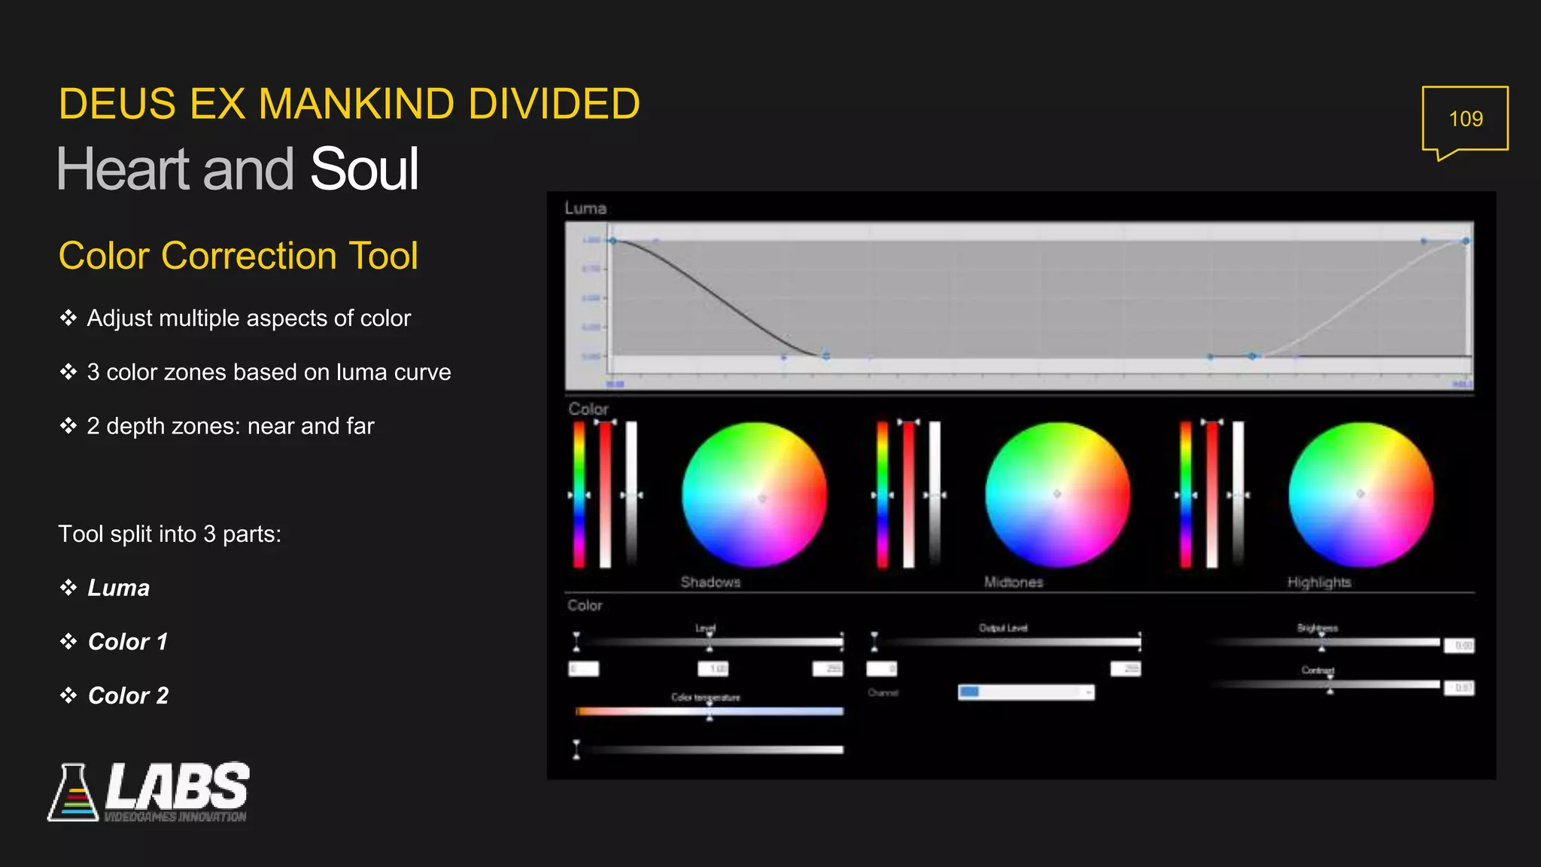Click the top-right Luma curve control point
Viewport: 1541px width, 867px height.
[x=1466, y=241]
